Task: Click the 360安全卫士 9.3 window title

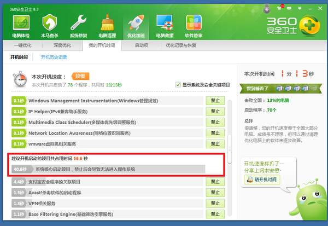Action: pos(24,9)
